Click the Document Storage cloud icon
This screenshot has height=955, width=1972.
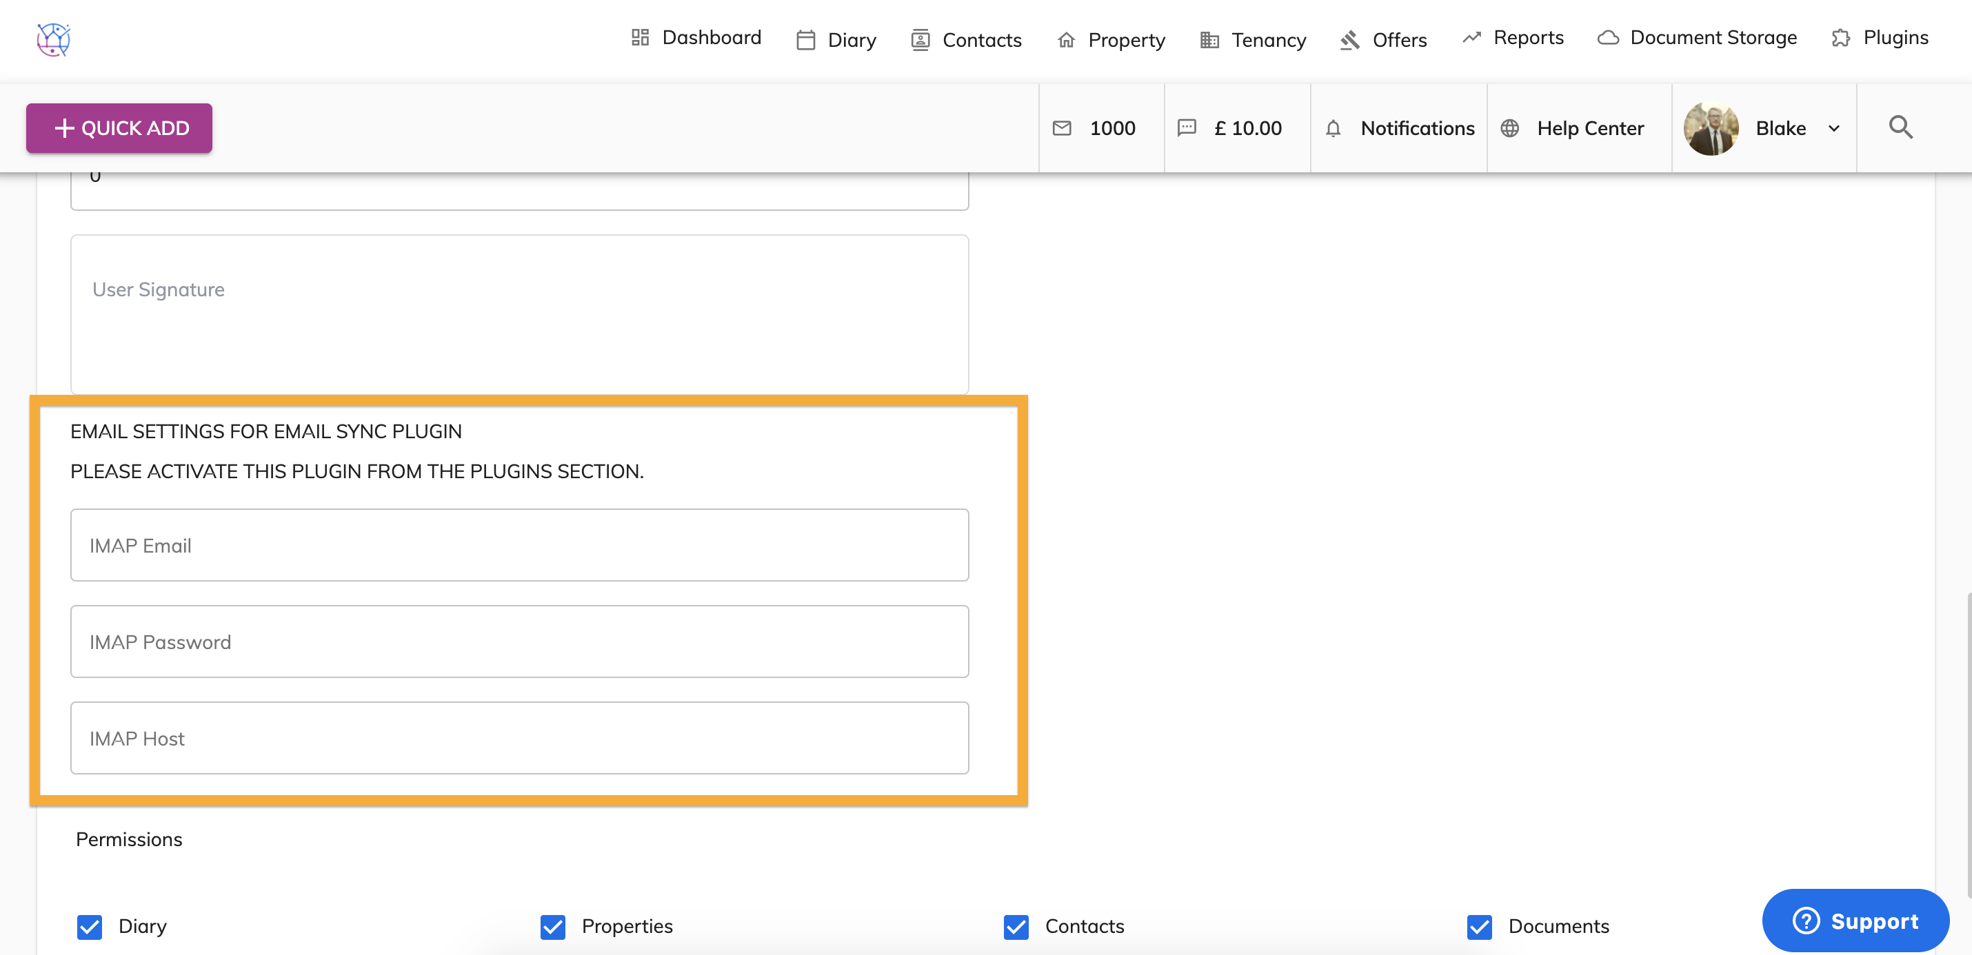pyautogui.click(x=1609, y=39)
